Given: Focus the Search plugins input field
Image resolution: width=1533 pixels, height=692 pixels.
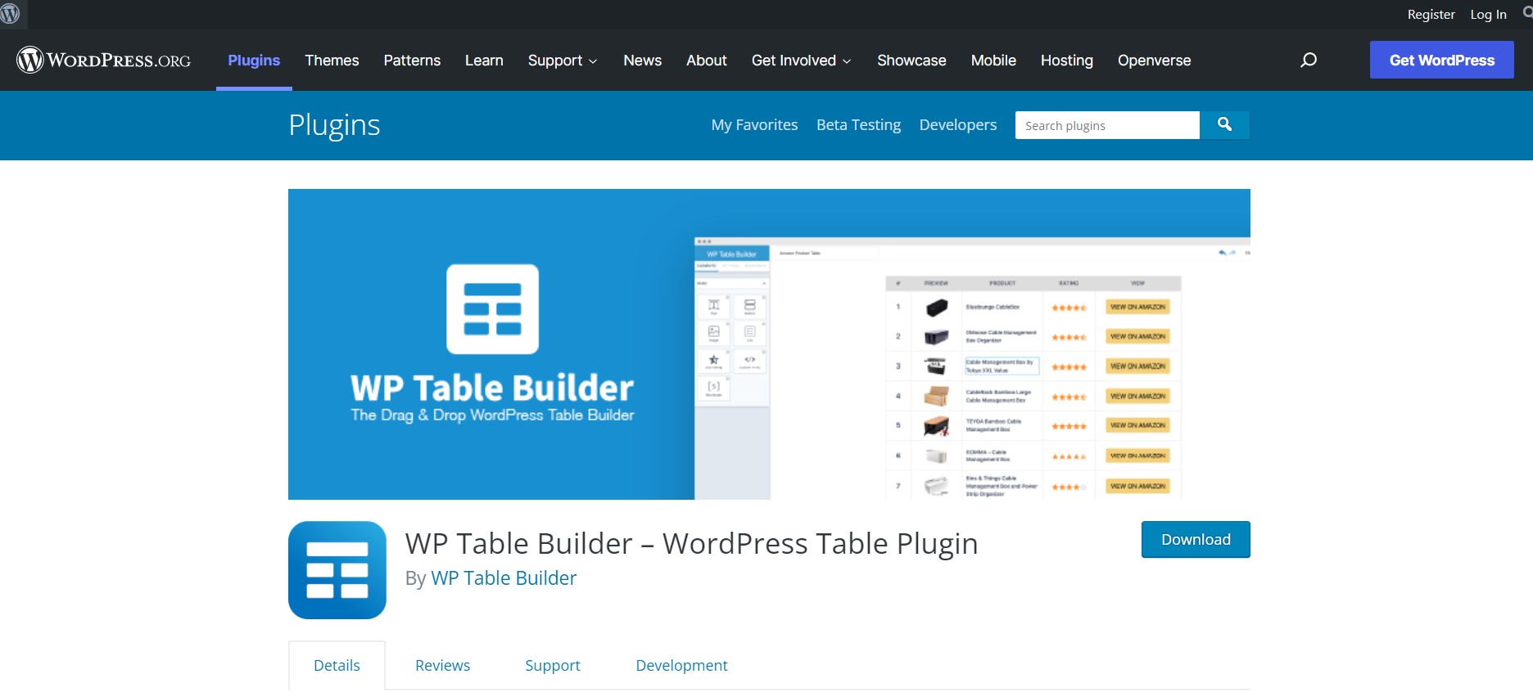Looking at the screenshot, I should pyautogui.click(x=1106, y=125).
